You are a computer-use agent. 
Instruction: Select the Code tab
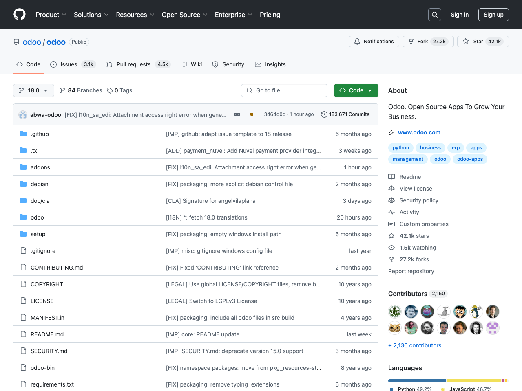29,64
